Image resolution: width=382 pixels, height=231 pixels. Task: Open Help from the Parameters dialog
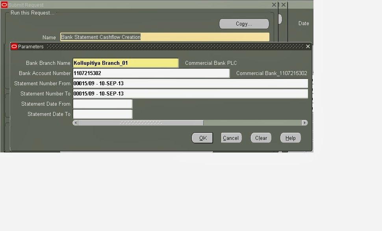(290, 137)
